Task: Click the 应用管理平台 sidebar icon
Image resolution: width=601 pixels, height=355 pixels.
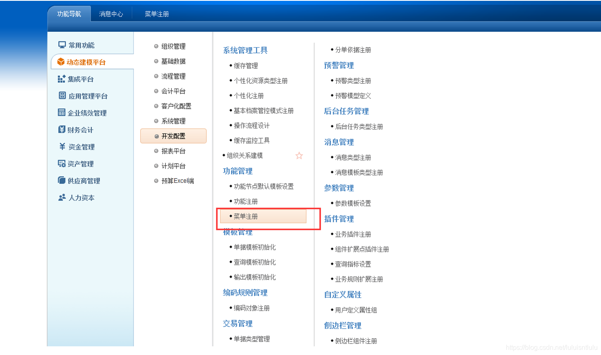Action: 62,95
